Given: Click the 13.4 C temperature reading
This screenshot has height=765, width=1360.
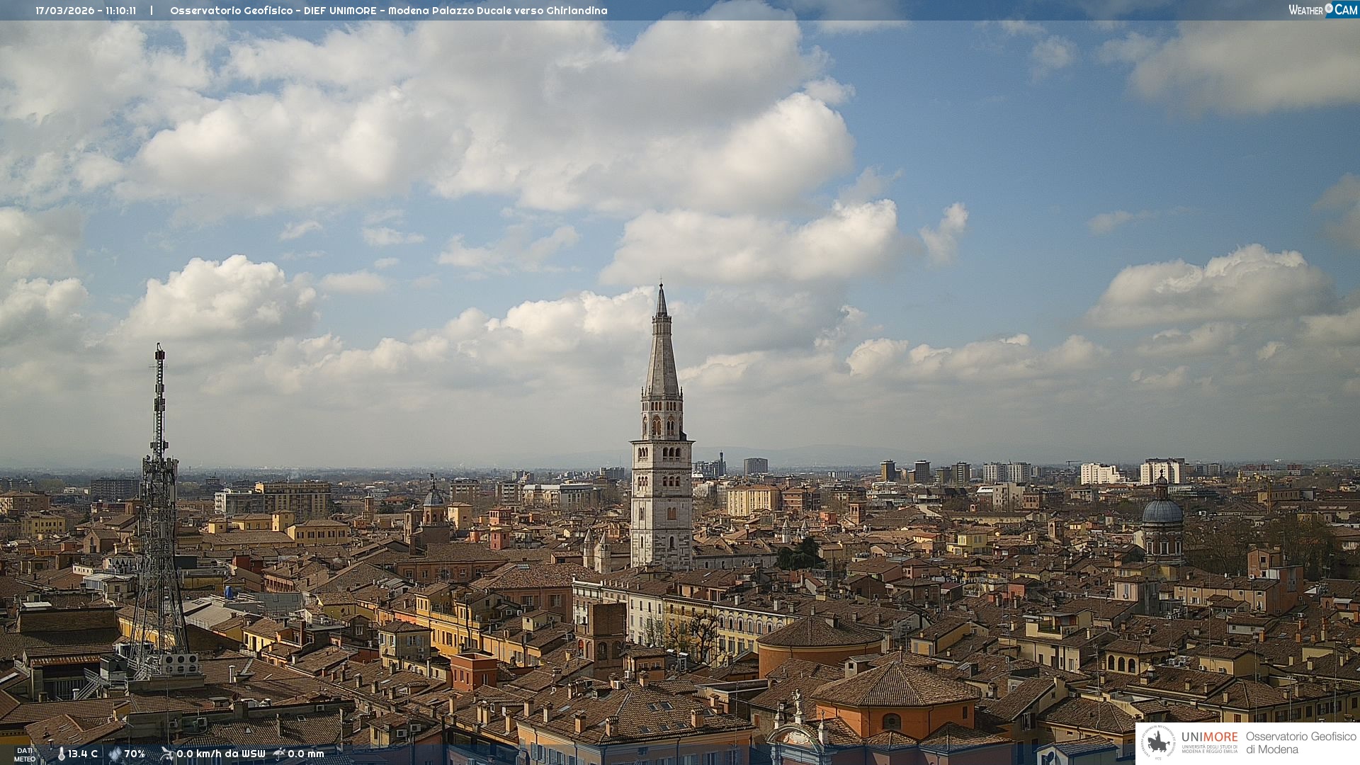Looking at the screenshot, I should [83, 754].
